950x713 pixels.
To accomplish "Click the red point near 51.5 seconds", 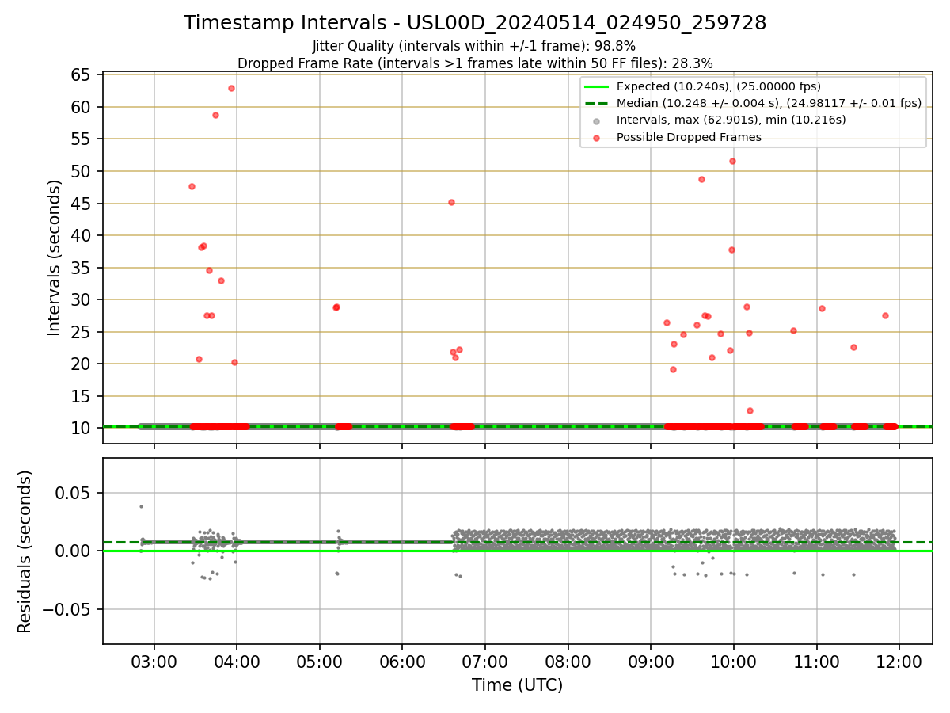I will click(x=732, y=161).
